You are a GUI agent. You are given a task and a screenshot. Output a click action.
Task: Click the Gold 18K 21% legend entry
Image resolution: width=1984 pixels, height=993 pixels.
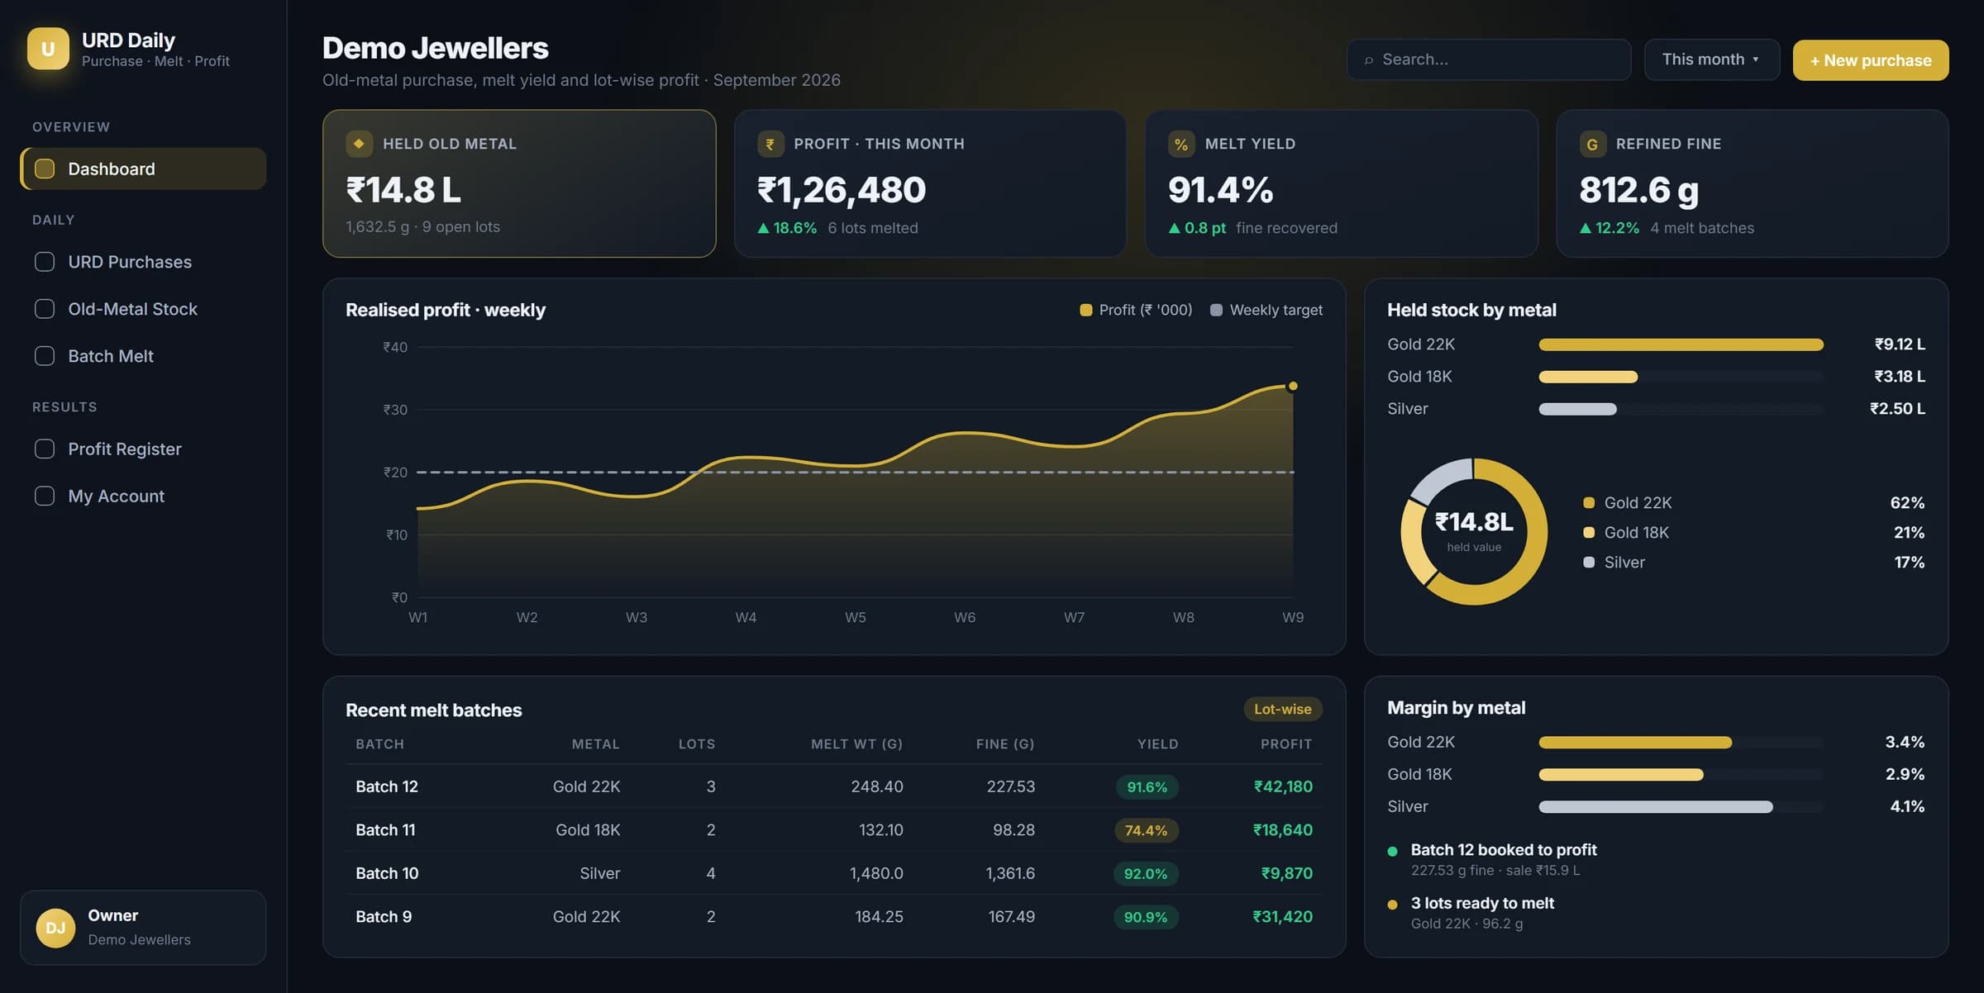[1753, 533]
